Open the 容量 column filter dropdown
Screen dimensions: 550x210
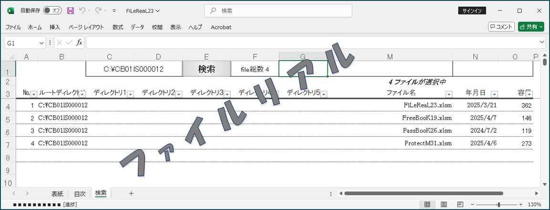coord(529,94)
